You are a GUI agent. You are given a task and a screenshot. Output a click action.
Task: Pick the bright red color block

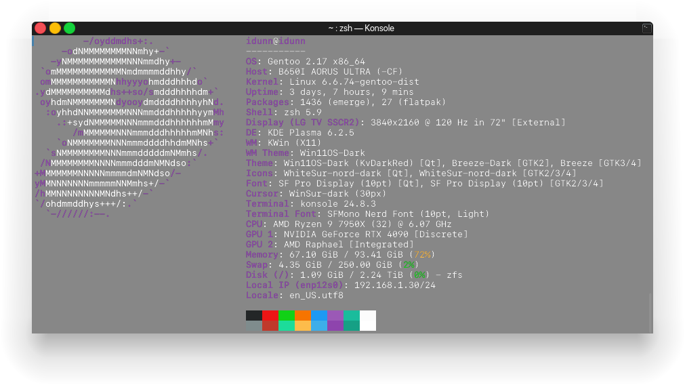pyautogui.click(x=270, y=315)
